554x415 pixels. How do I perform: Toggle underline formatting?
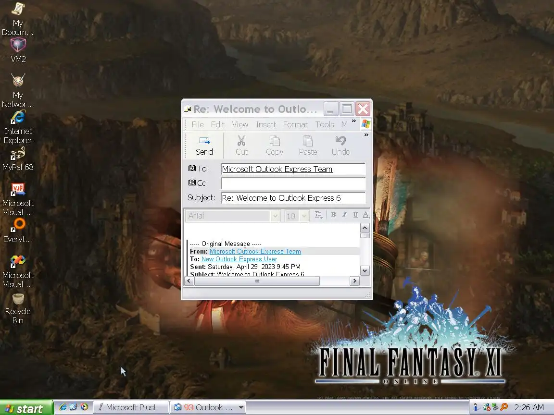(x=355, y=215)
